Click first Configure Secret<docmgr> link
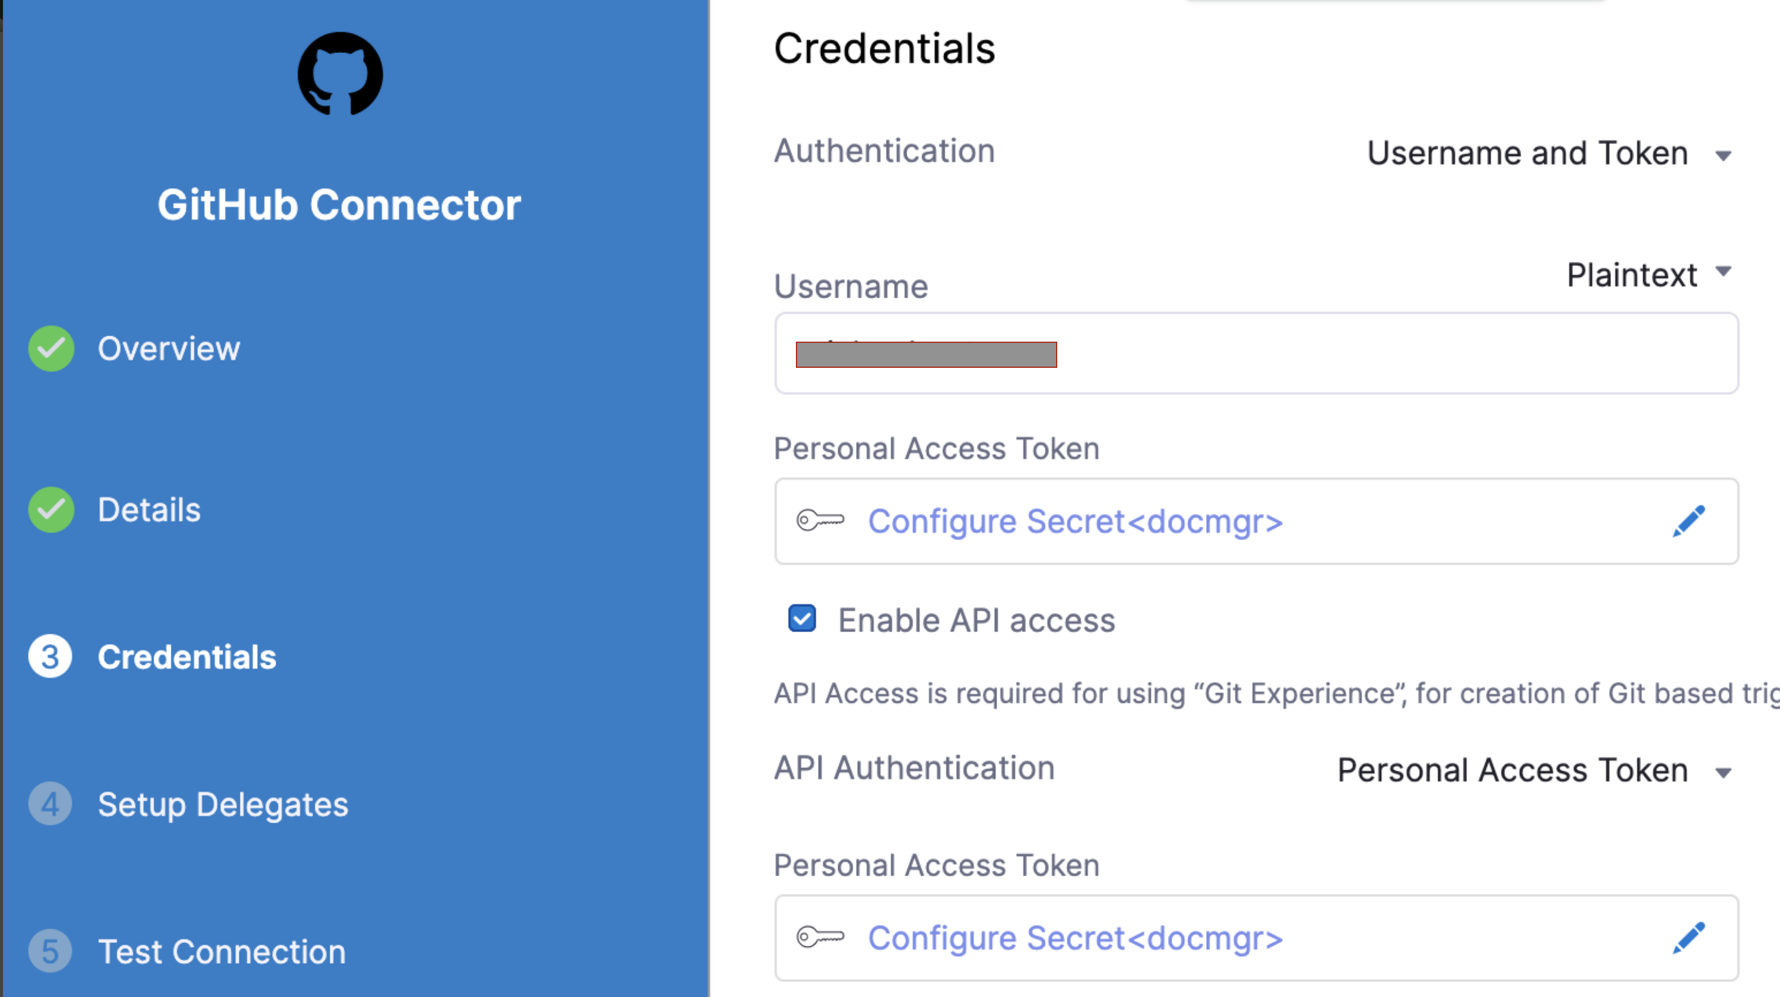 click(x=1075, y=521)
